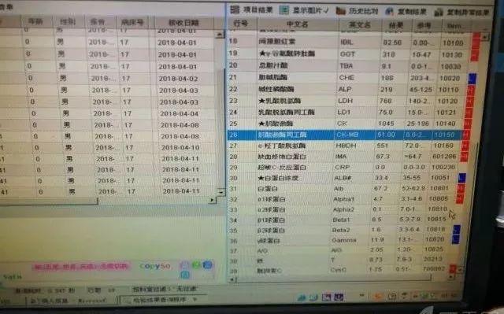
Task: Click the first blue taskbar icon
Action: (302, 297)
